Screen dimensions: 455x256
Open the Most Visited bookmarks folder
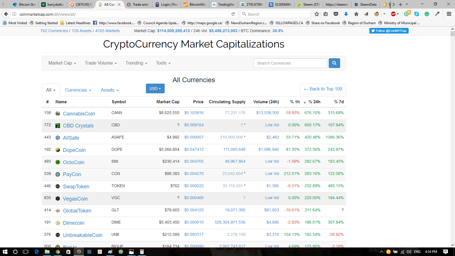tap(15, 23)
